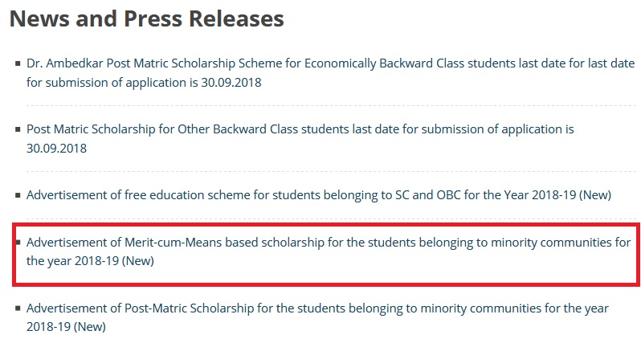Open Post Matric Scholarship for Other Backward Class link
Image resolution: width=641 pixels, height=343 pixels.
tap(241, 129)
